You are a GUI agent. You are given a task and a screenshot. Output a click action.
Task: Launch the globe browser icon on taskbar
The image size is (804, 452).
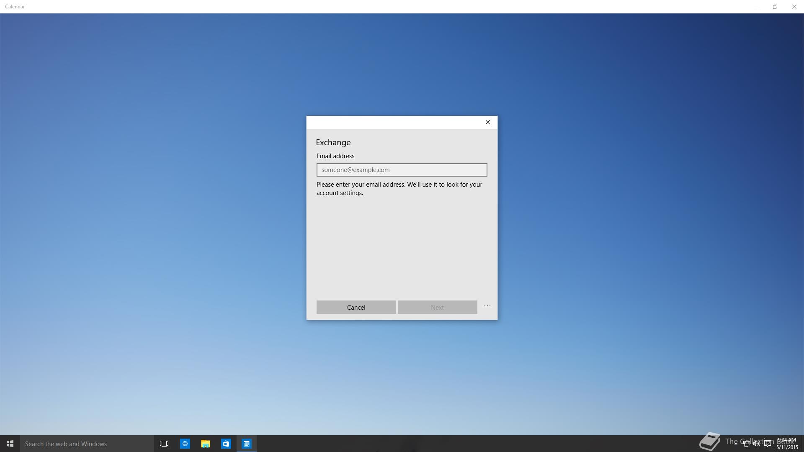tap(185, 444)
